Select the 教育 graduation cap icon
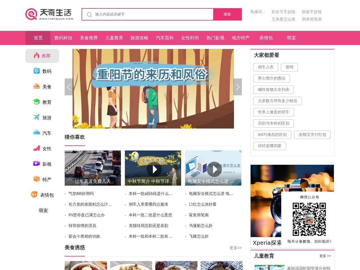 click(37, 102)
